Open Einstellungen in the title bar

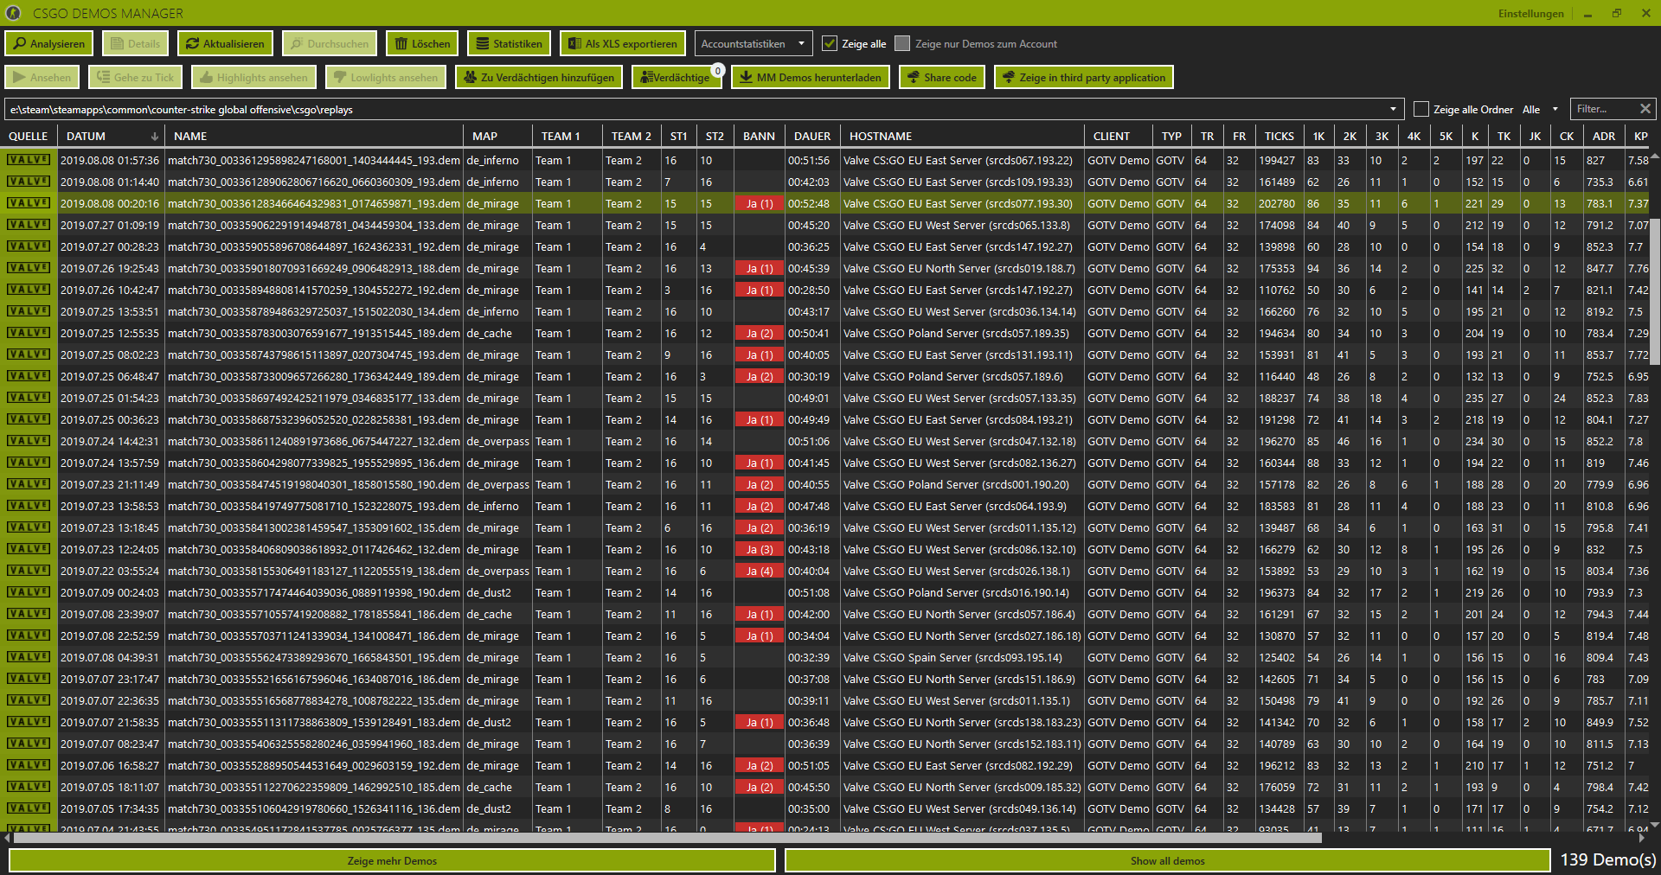[1530, 13]
